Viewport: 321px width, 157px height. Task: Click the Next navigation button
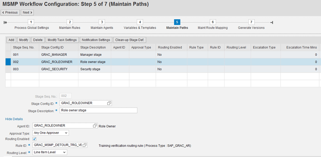coord(27,12)
